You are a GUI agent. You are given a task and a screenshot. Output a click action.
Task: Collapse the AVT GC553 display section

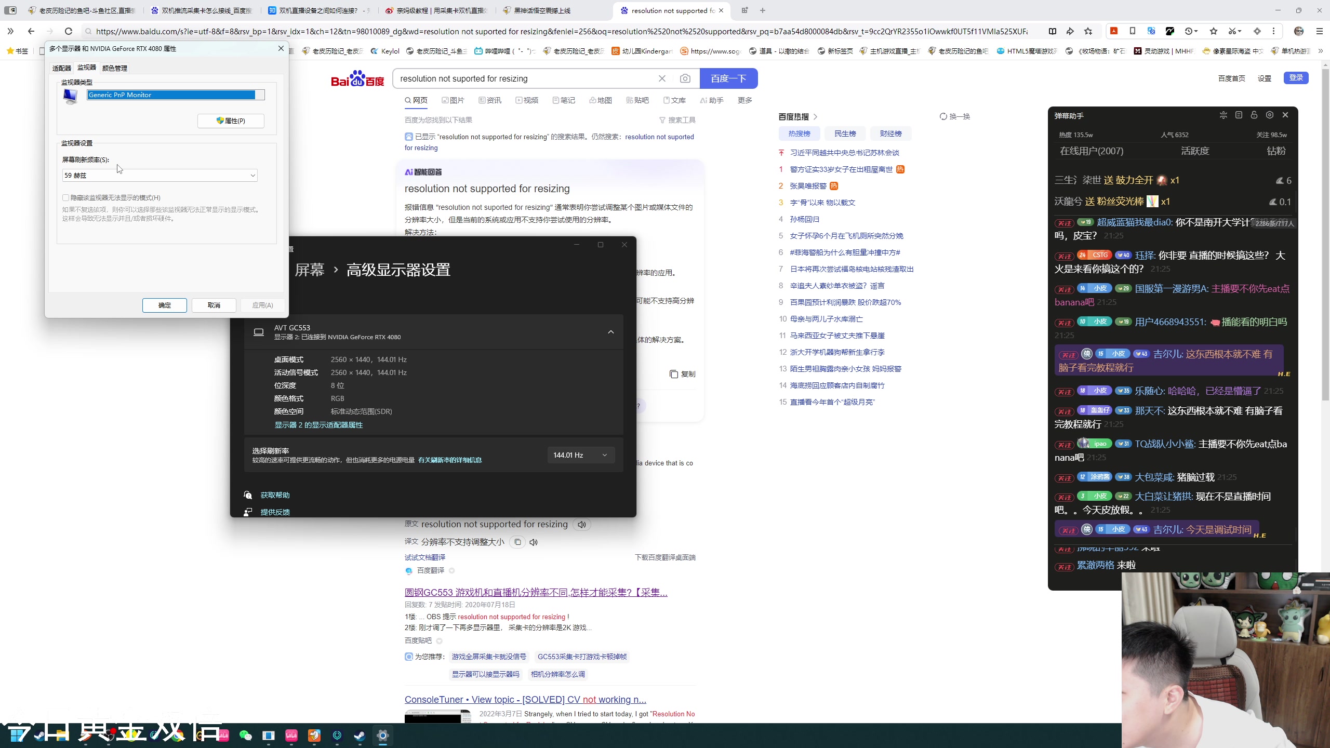point(611,332)
